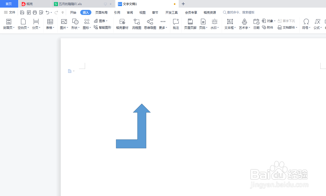
Task: Switch to the 引用 ribbon tab
Action: (x=117, y=12)
